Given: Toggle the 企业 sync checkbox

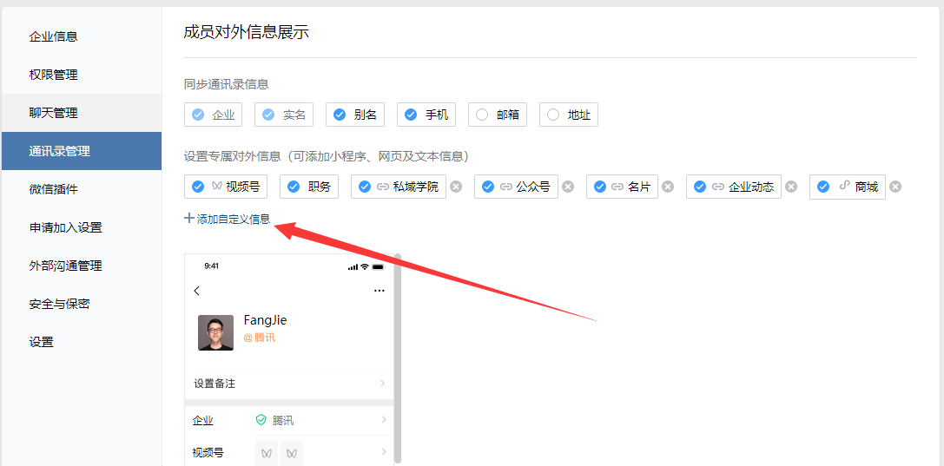Looking at the screenshot, I should pos(197,115).
